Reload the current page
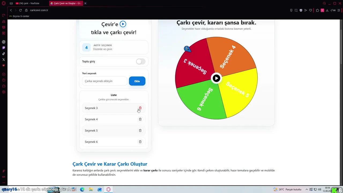Image resolution: width=343 pixels, height=193 pixels. point(20,10)
